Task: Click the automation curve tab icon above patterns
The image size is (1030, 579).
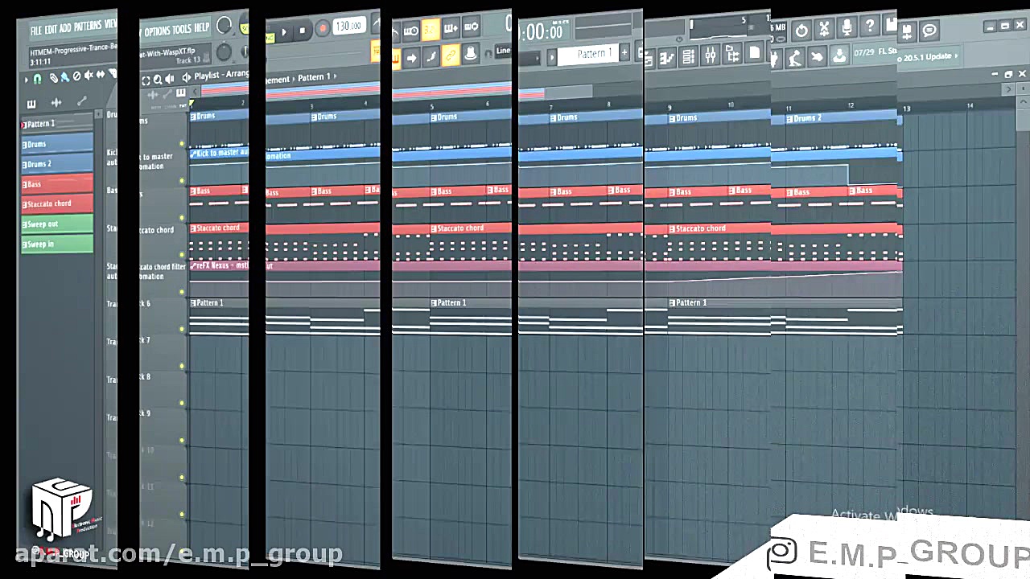Action: (x=81, y=102)
